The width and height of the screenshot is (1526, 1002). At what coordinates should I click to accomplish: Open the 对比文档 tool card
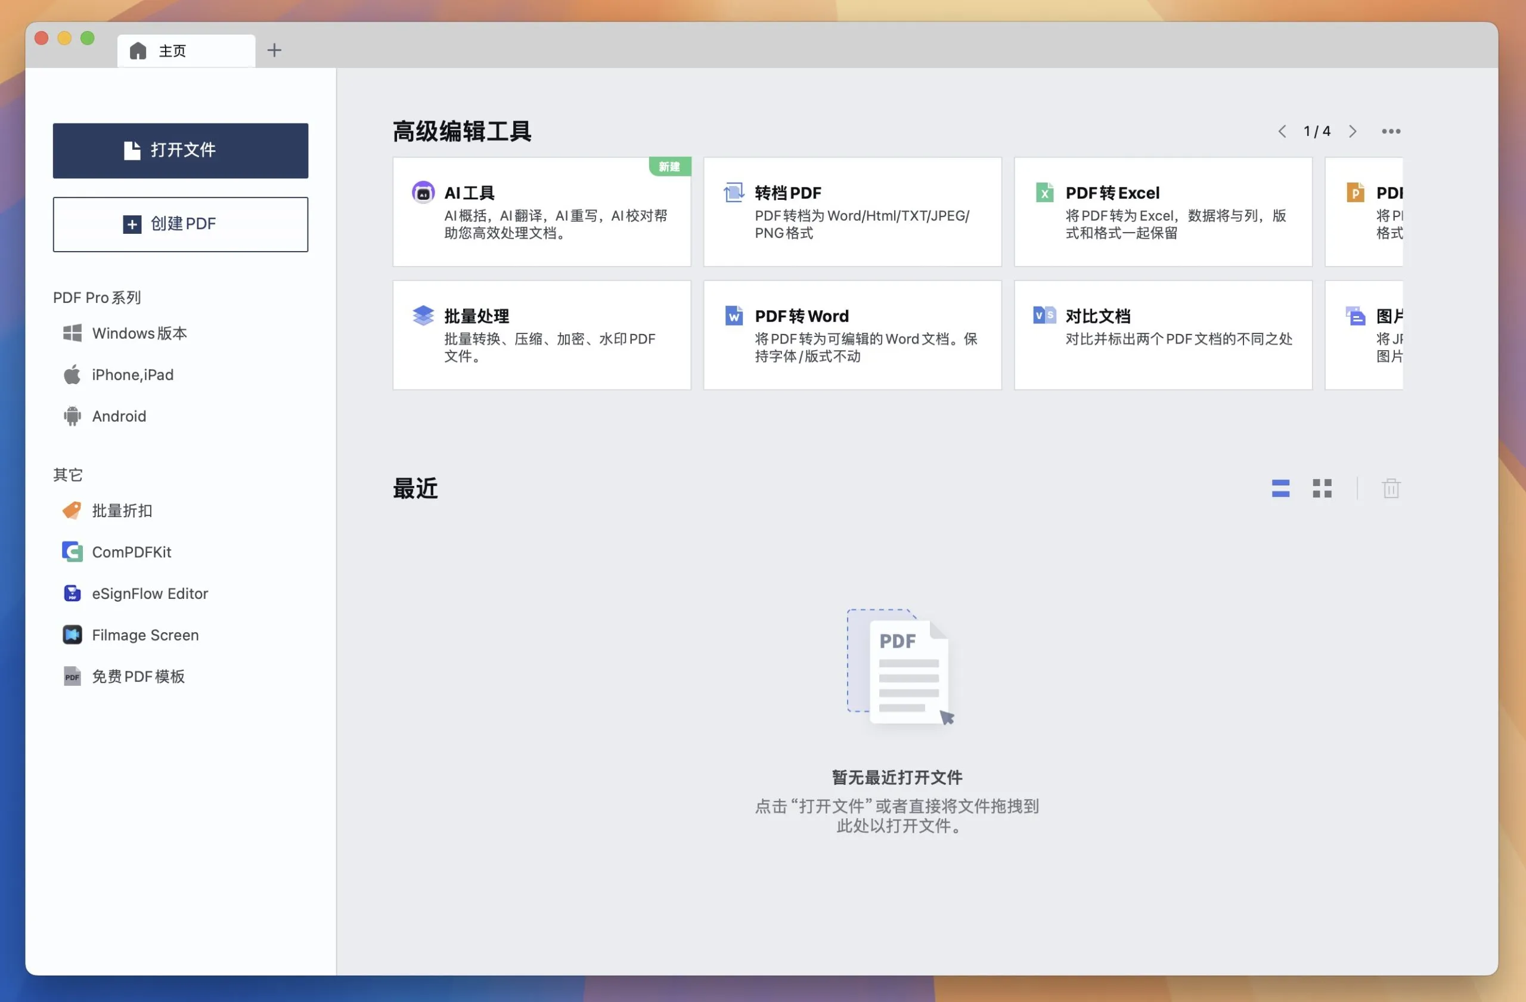pyautogui.click(x=1162, y=335)
